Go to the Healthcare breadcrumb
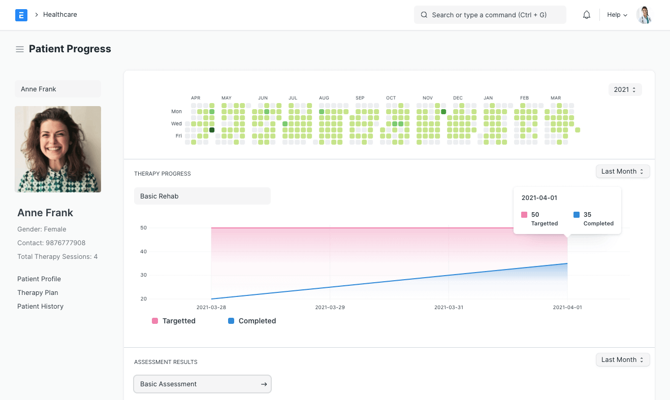This screenshot has width=670, height=400. (60, 15)
